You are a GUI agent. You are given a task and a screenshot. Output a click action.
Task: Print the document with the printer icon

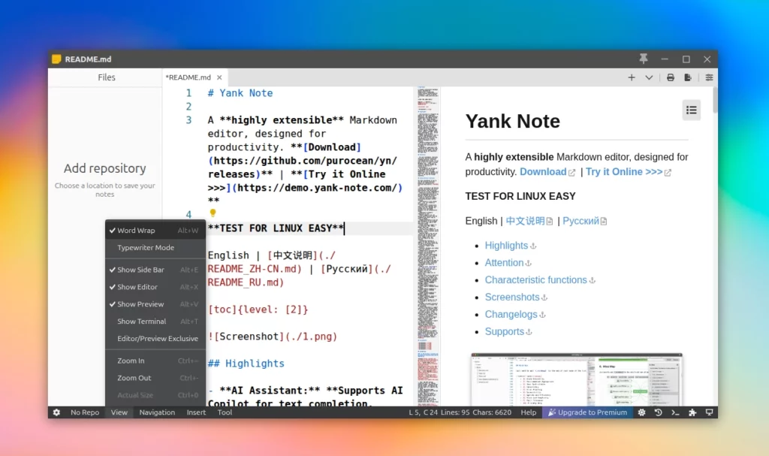click(670, 77)
